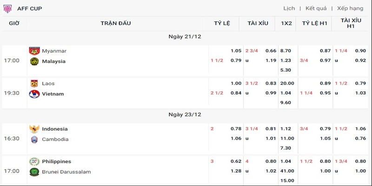Click the Cambodia team crest

[34, 139]
